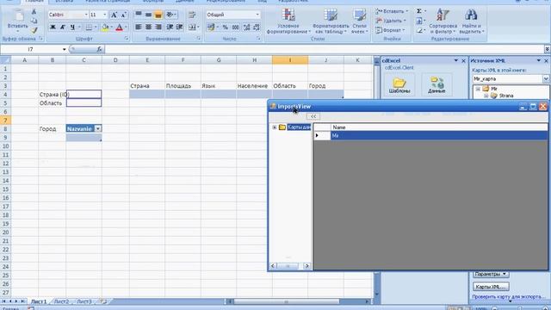Open Данные in cdExcel panel
The height and width of the screenshot is (310, 551).
436,85
